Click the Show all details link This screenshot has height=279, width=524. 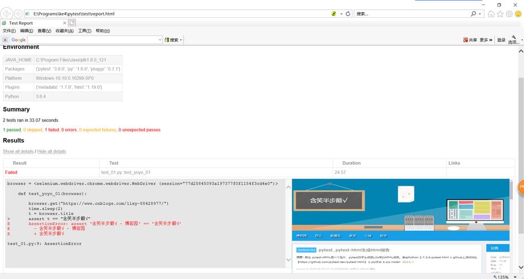[x=18, y=151]
